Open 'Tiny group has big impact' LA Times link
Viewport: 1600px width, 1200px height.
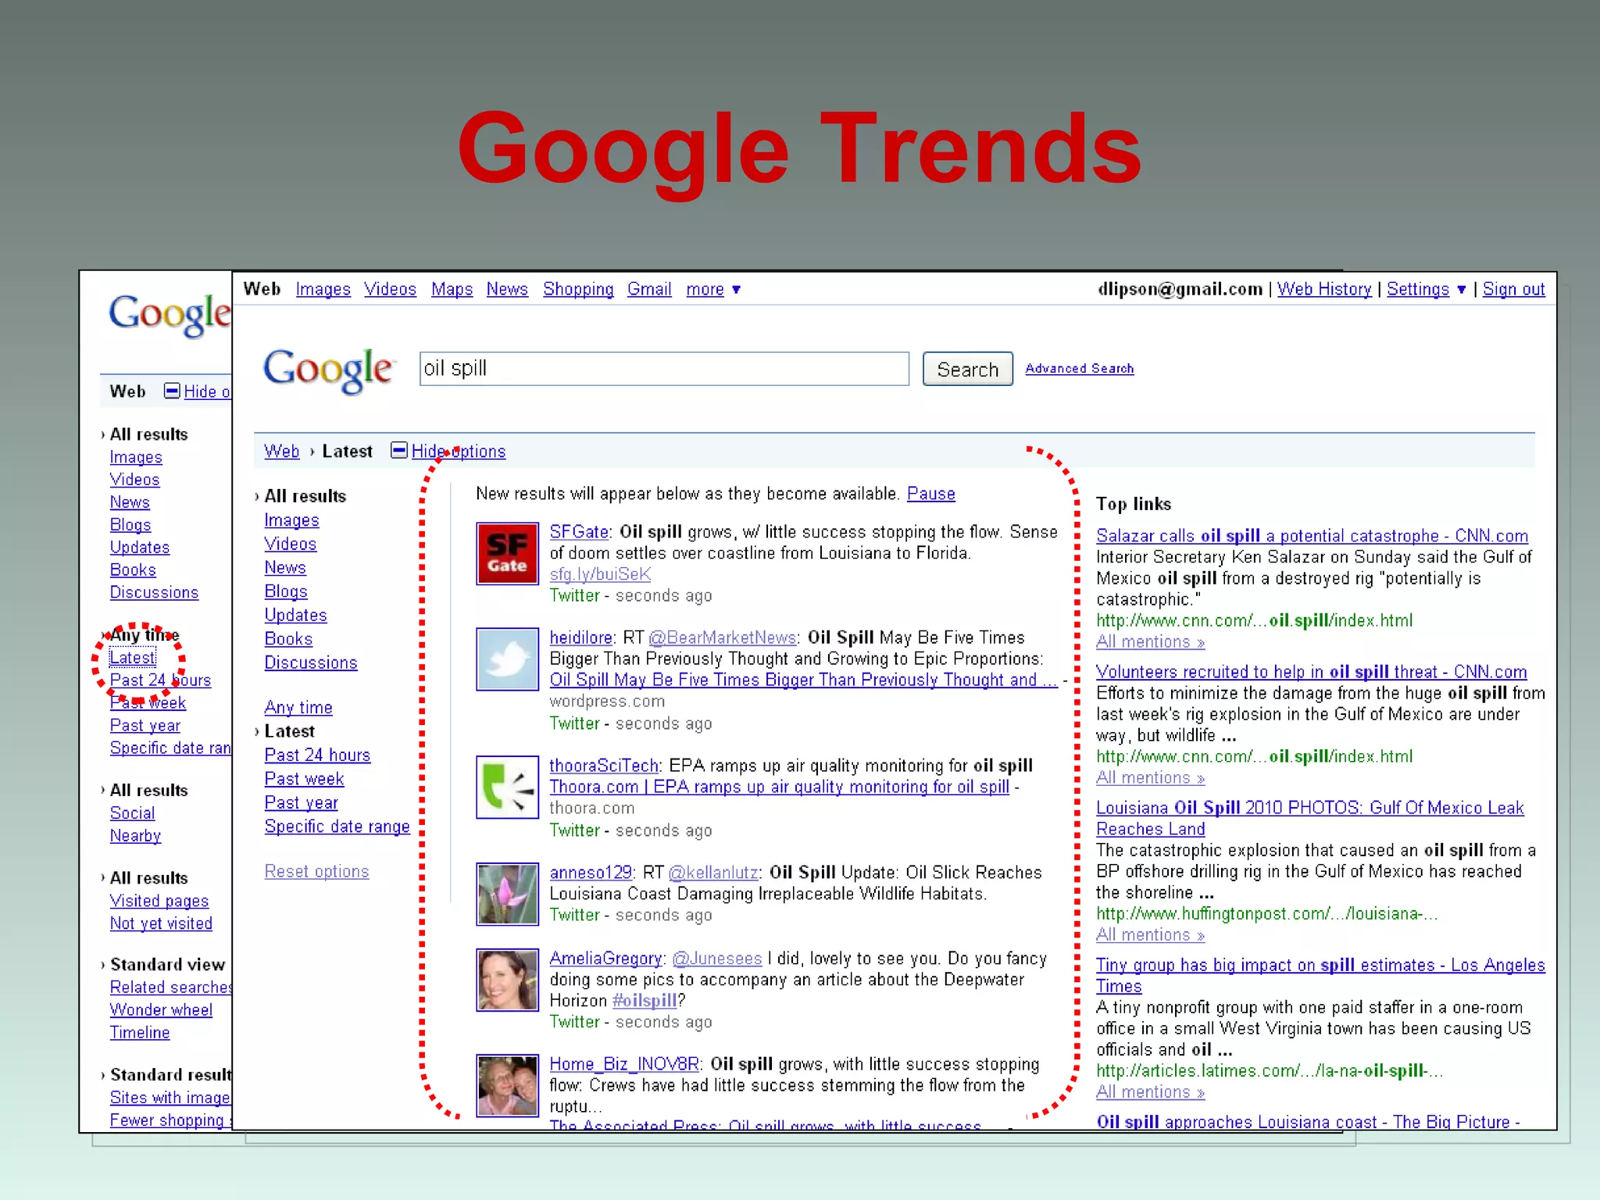tap(1320, 976)
